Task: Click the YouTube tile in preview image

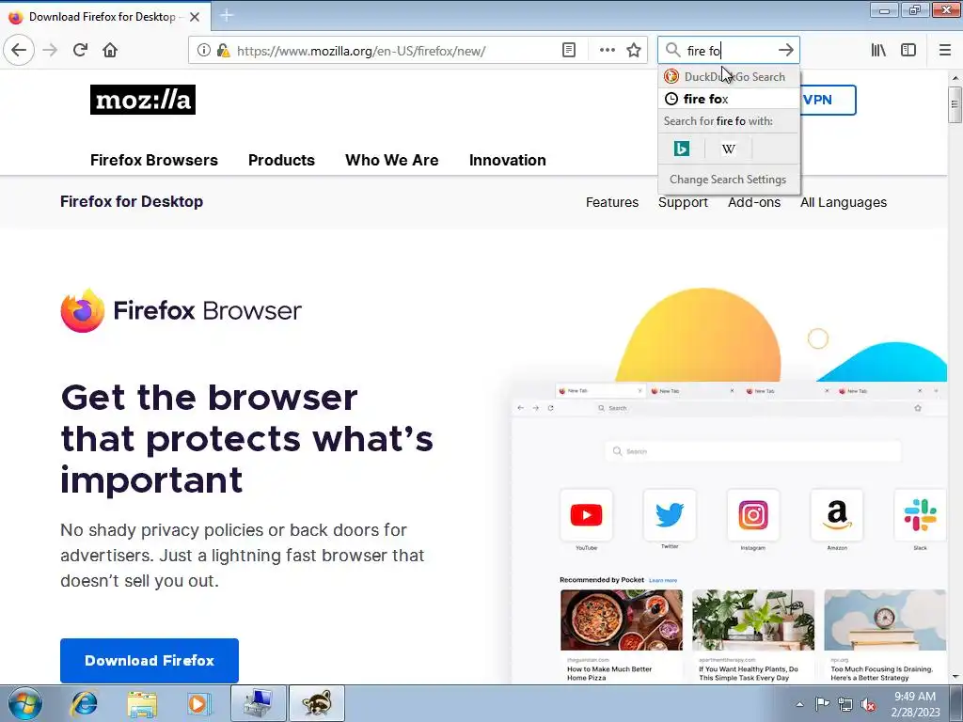Action: point(586,515)
